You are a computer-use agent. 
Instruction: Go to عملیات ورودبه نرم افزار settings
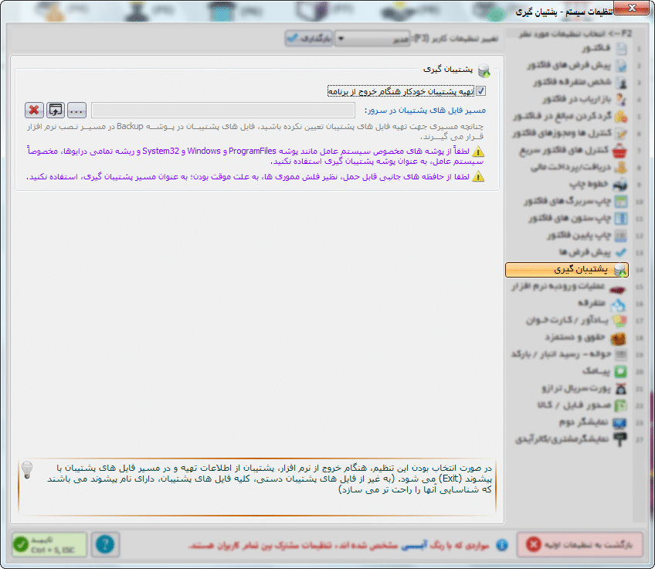568,287
